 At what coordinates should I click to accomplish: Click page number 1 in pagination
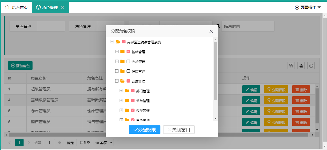click(19, 143)
